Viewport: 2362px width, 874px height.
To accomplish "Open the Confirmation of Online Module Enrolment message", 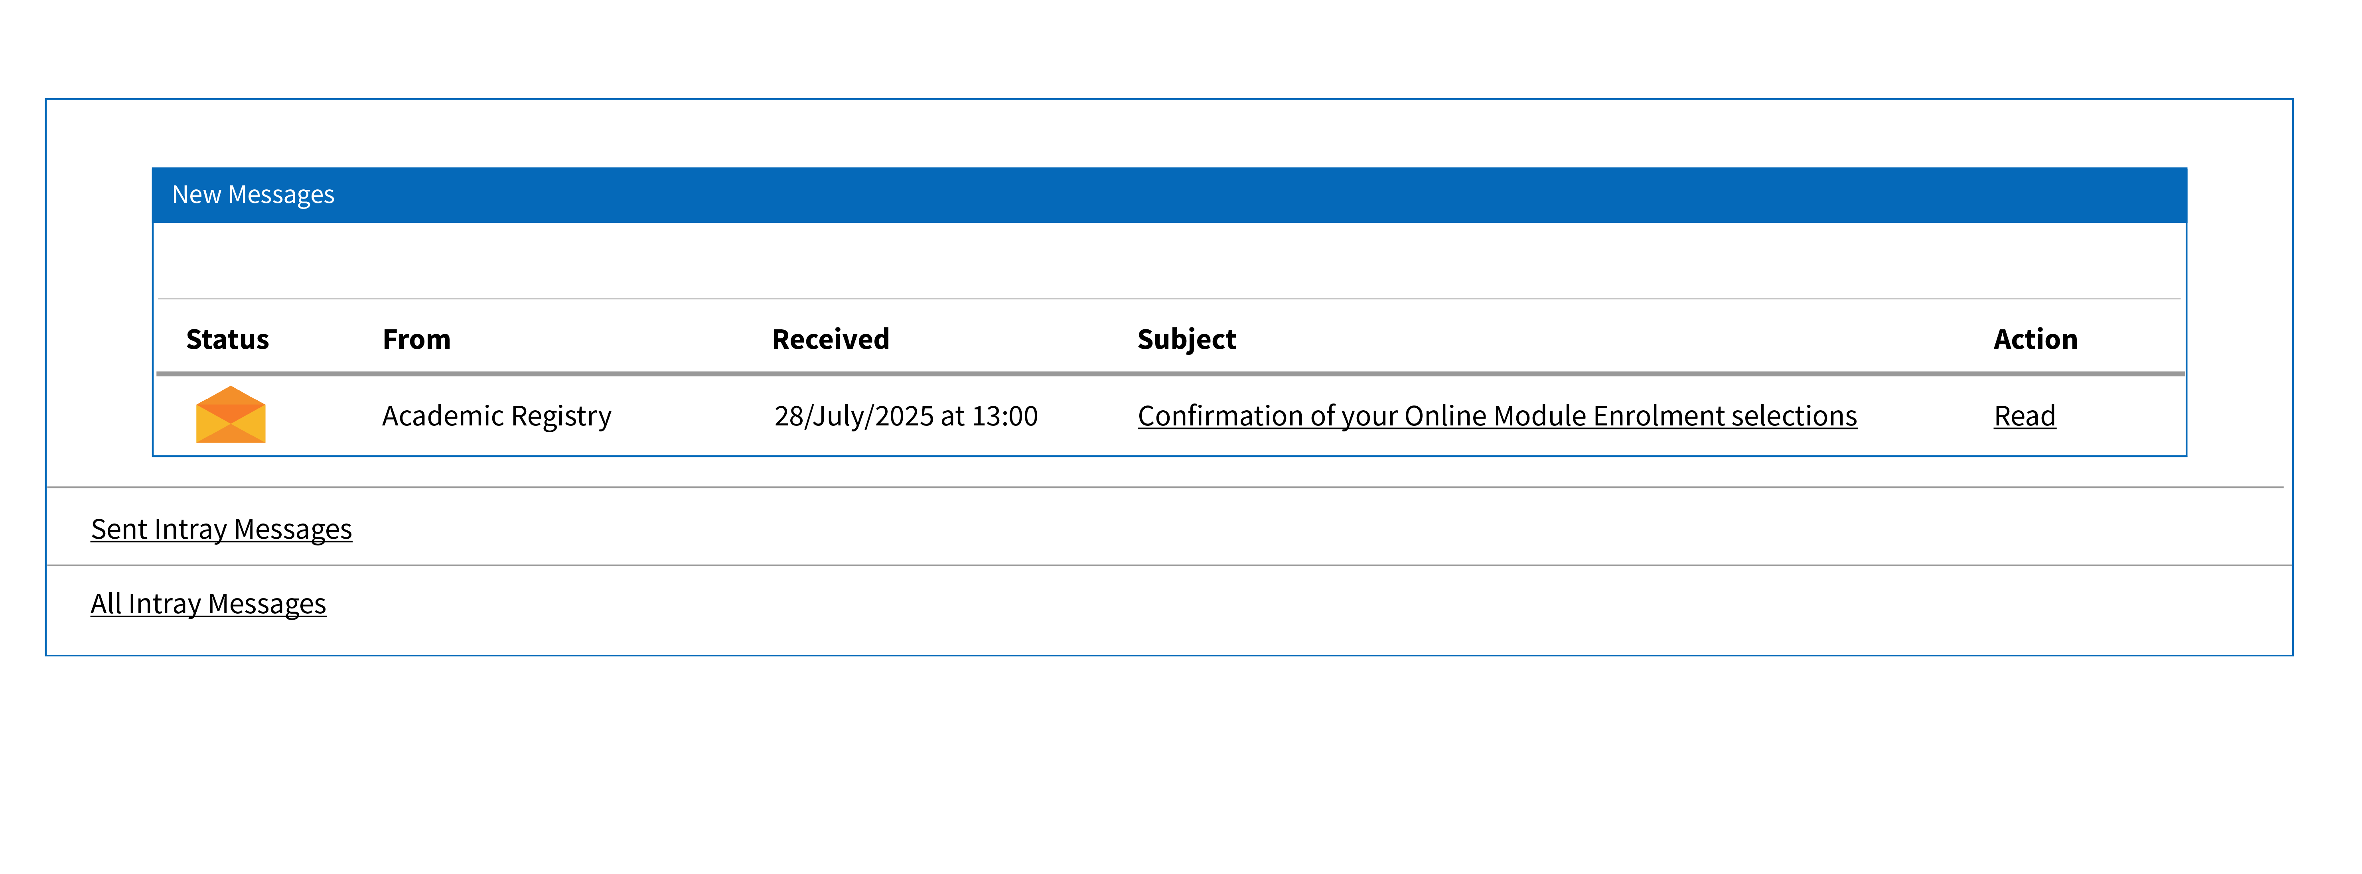I will point(1496,416).
